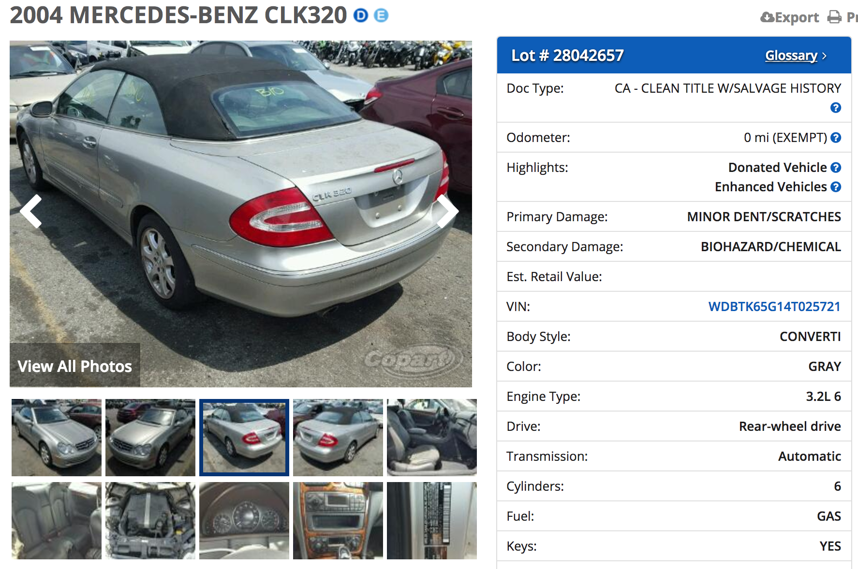Open the Donated Vehicle help icon
The height and width of the screenshot is (569, 858).
(x=835, y=168)
